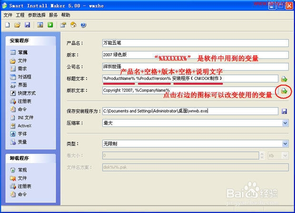Select installer 常规 in sidebar

click(19, 52)
